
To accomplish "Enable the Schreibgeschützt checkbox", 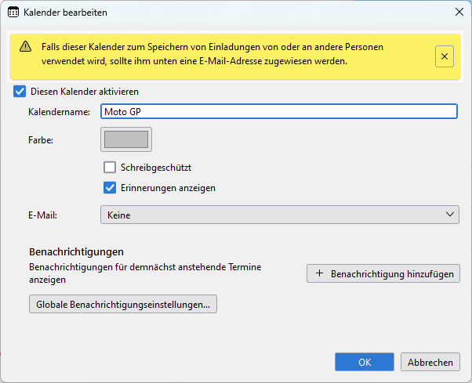I will point(110,168).
